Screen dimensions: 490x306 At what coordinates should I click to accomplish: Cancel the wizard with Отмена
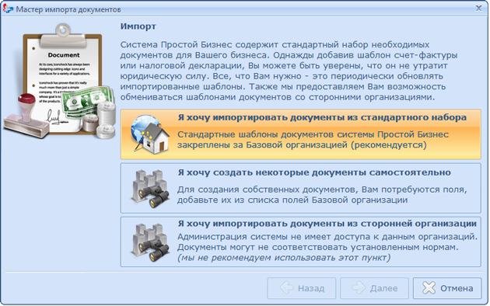[x=447, y=288]
